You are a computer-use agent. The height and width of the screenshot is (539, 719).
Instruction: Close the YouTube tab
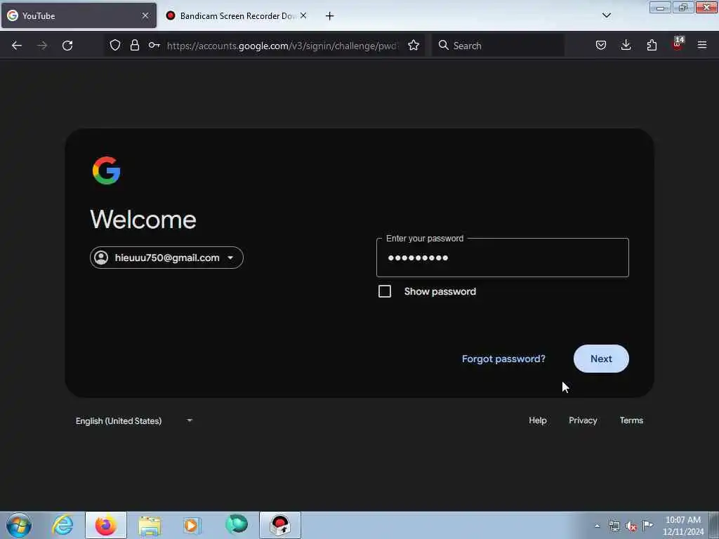click(x=145, y=15)
